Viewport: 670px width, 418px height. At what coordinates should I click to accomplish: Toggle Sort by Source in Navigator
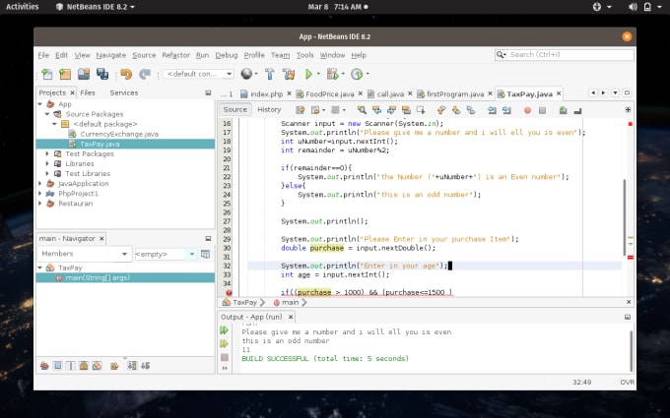coord(145,366)
